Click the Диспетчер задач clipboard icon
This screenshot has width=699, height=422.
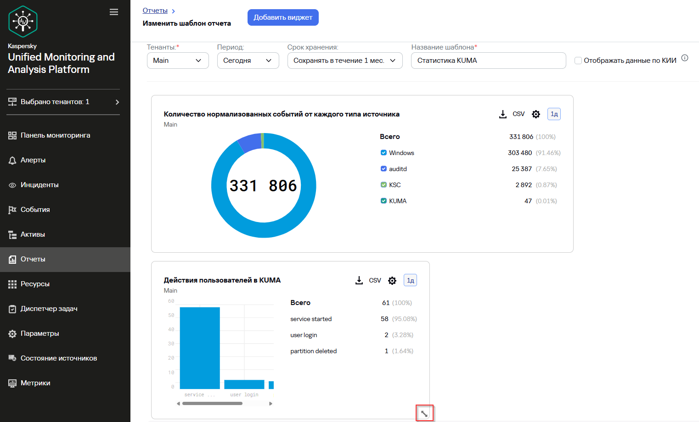click(12, 309)
